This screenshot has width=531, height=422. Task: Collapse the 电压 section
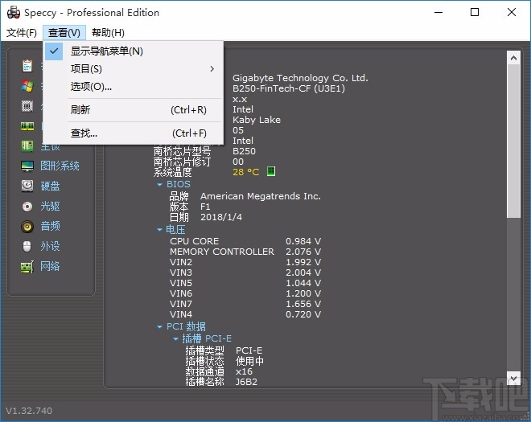pyautogui.click(x=159, y=230)
